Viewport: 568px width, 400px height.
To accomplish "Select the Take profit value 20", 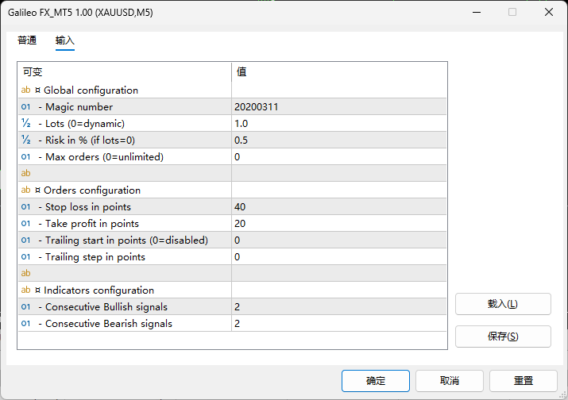I will pos(240,224).
